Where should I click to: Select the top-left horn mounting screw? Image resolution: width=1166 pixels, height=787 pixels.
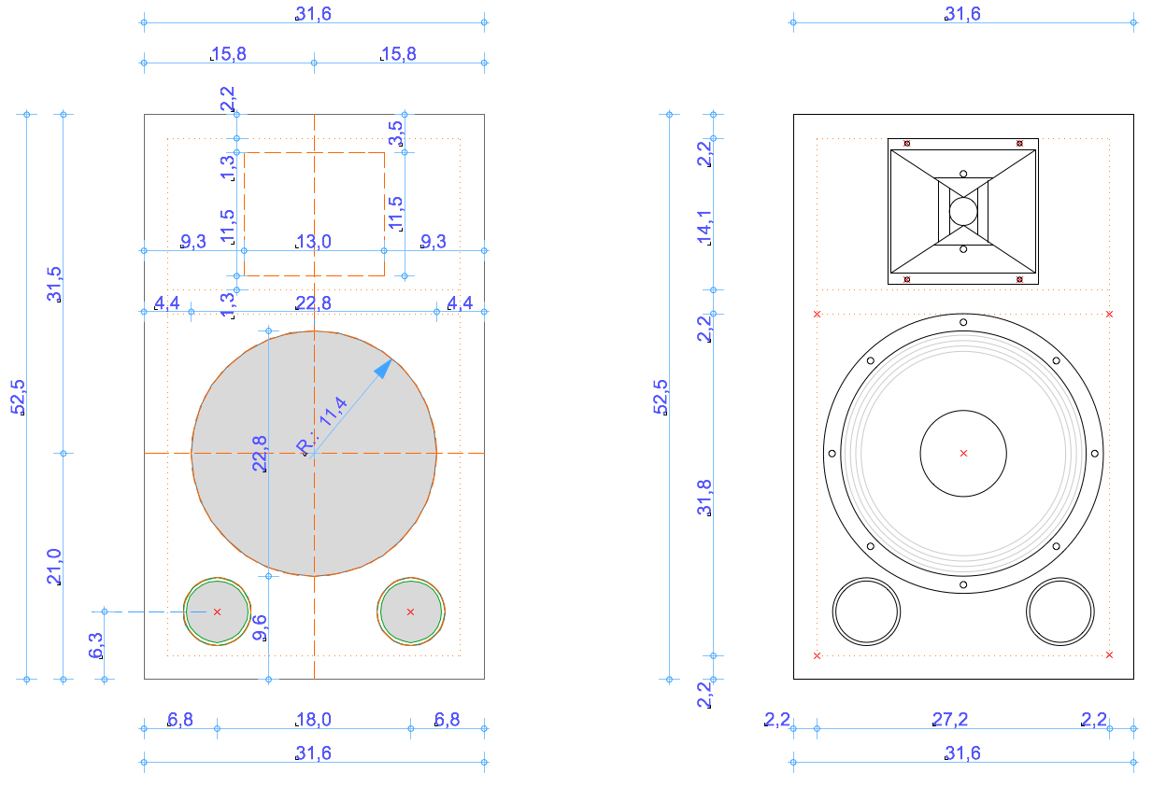(x=907, y=144)
